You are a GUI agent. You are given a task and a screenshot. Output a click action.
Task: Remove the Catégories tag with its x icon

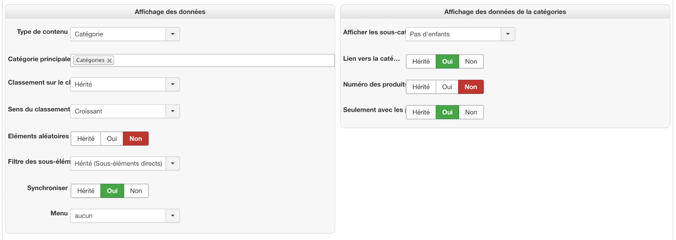click(x=109, y=60)
